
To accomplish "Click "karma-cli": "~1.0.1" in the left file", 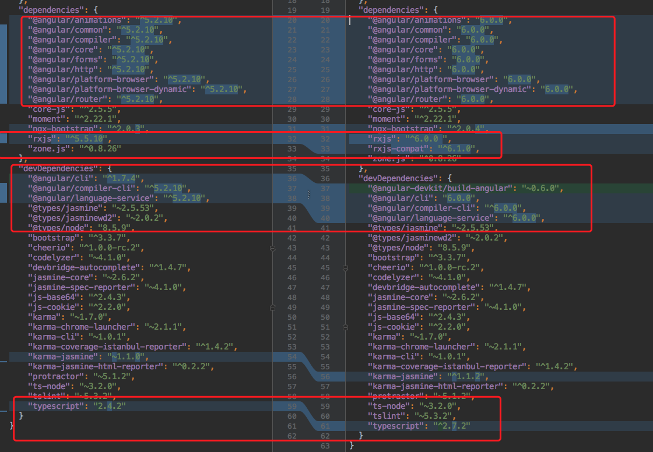I will (79, 337).
